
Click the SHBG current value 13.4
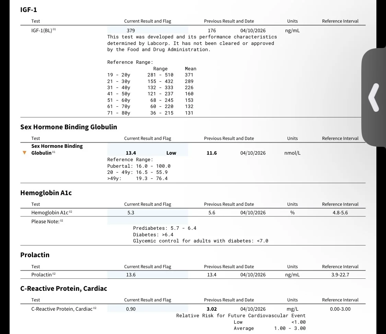click(x=131, y=153)
